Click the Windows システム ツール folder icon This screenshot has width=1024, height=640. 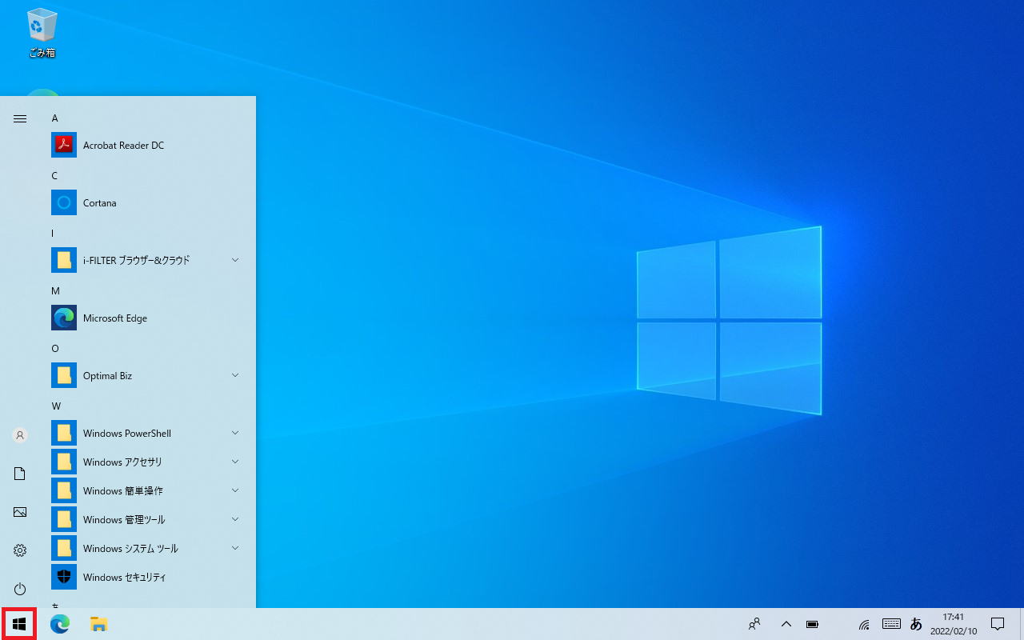[64, 549]
